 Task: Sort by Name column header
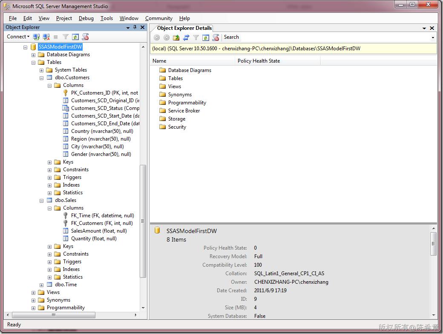point(193,61)
